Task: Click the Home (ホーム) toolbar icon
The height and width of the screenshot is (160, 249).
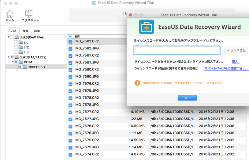Action: coord(10,15)
